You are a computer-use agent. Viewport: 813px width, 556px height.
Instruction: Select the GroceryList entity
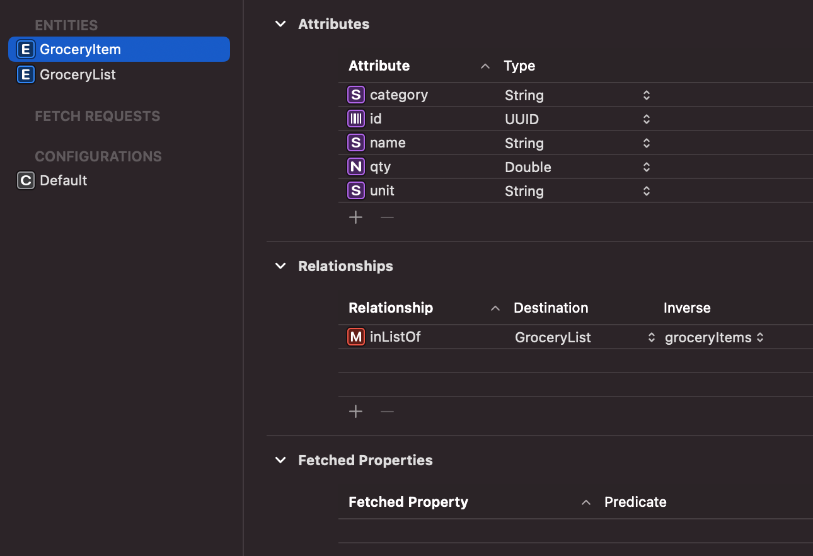point(78,74)
